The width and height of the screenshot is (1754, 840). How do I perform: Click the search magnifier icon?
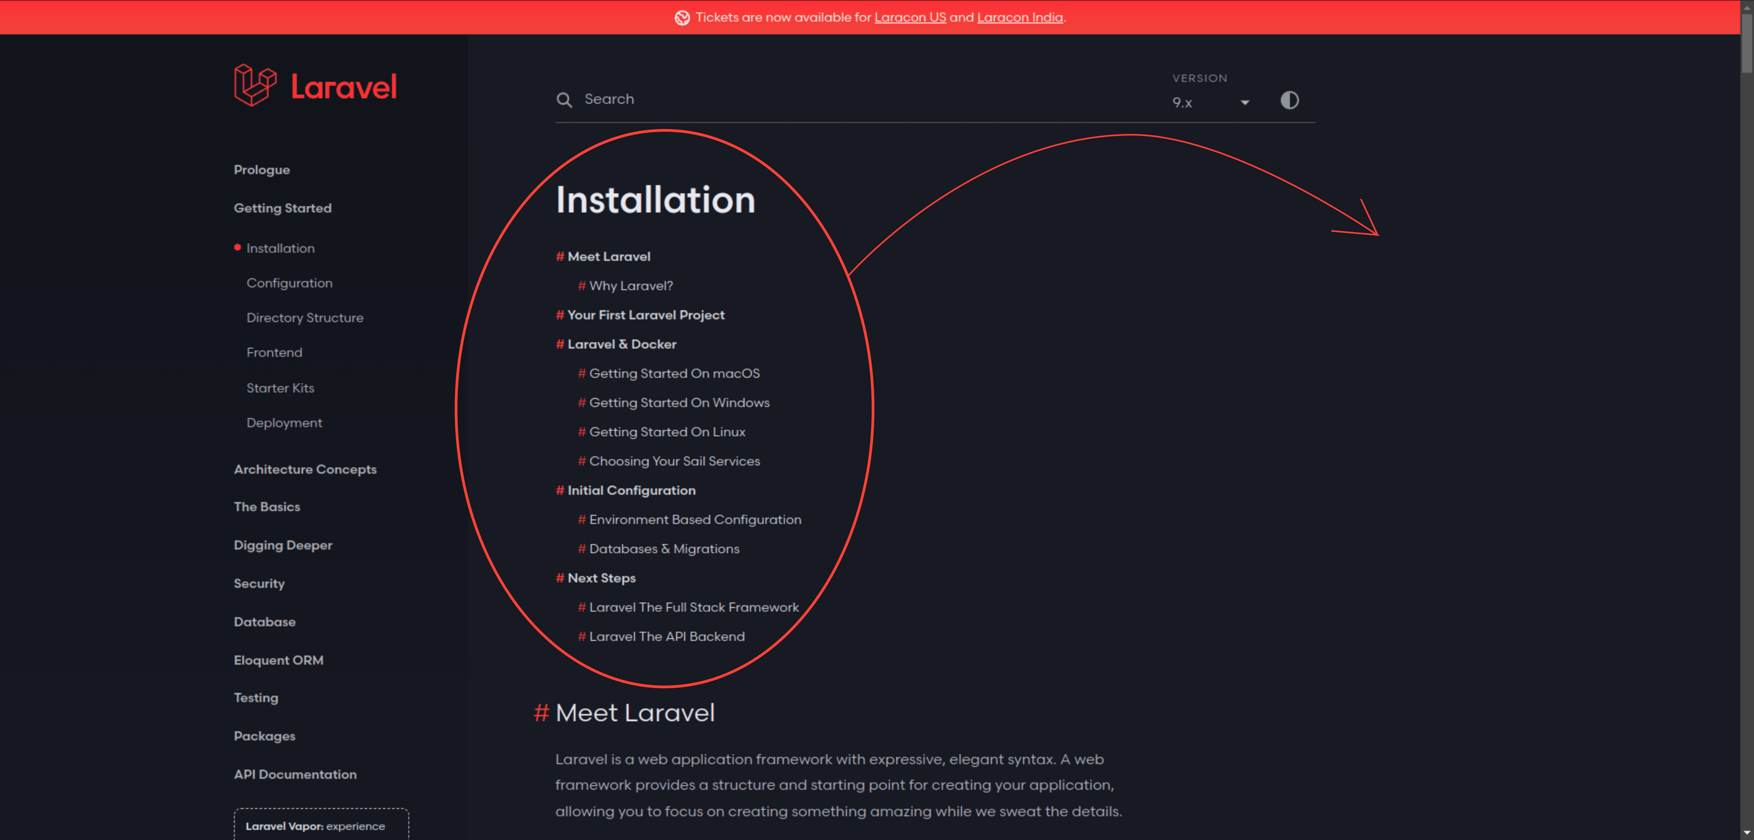coord(565,99)
